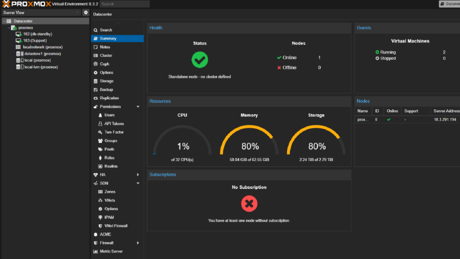The image size is (460, 259).
Task: Click the Two Factor key icon
Action: pyautogui.click(x=100, y=132)
